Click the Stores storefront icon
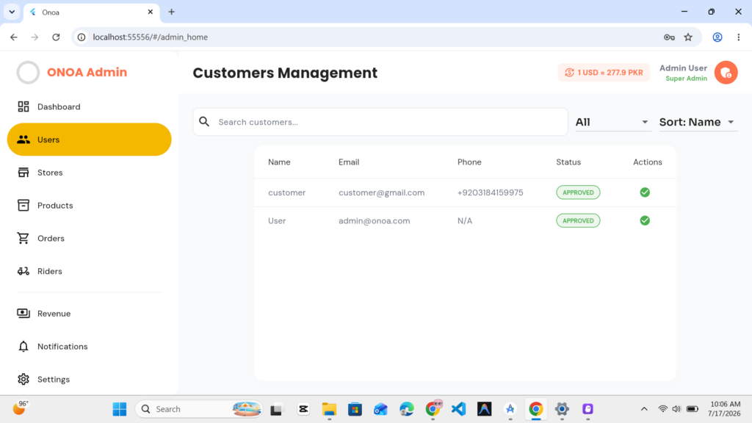 click(x=23, y=173)
